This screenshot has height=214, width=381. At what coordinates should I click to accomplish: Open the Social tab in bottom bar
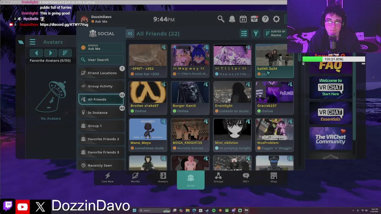190,180
